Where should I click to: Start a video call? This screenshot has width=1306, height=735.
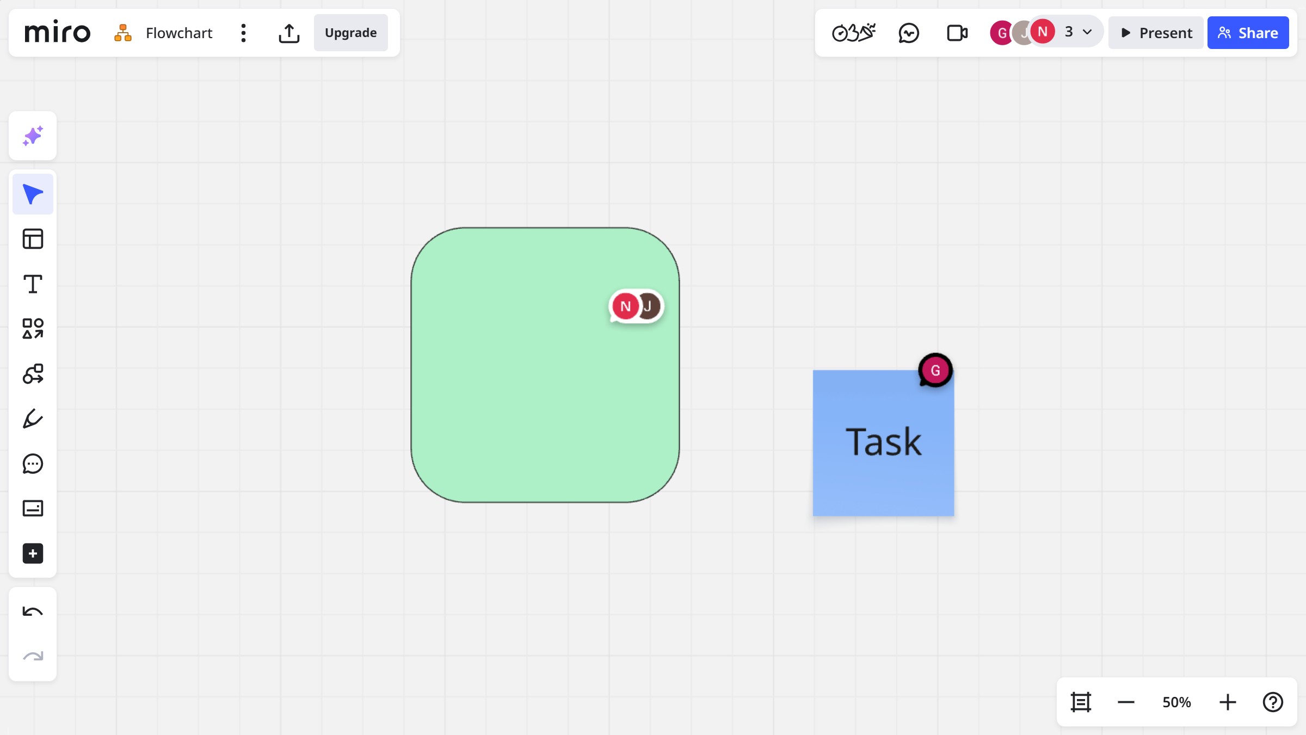pyautogui.click(x=957, y=33)
